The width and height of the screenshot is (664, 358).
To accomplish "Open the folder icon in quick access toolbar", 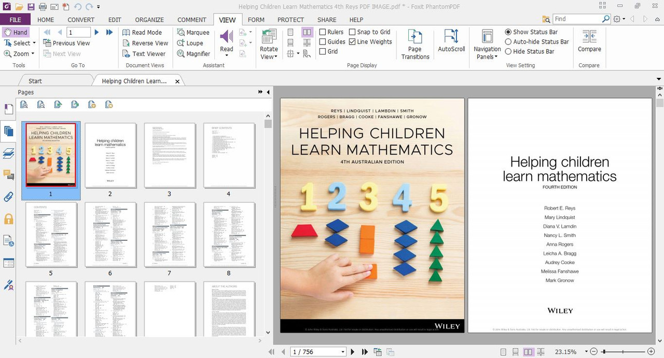I will point(19,7).
